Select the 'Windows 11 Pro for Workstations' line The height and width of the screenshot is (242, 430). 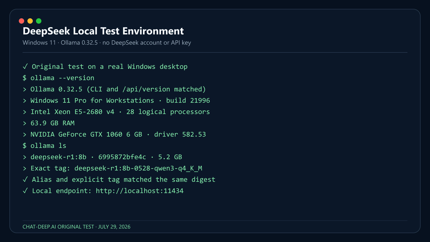coord(116,101)
